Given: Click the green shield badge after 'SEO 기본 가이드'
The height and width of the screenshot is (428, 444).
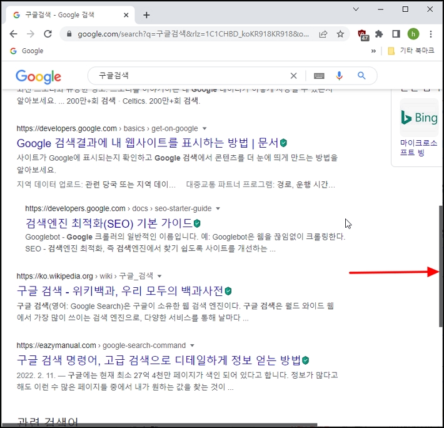Looking at the screenshot, I should pos(197,223).
